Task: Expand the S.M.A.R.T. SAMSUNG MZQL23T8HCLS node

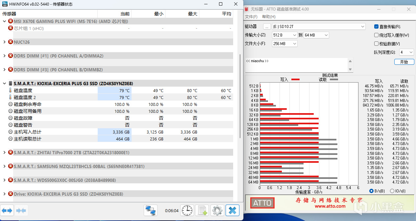Action: (4, 166)
